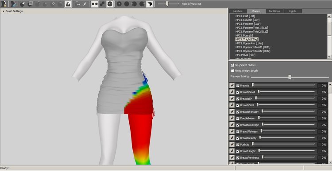Click the transform axes tool icon
The image size is (332, 171).
(78, 4)
